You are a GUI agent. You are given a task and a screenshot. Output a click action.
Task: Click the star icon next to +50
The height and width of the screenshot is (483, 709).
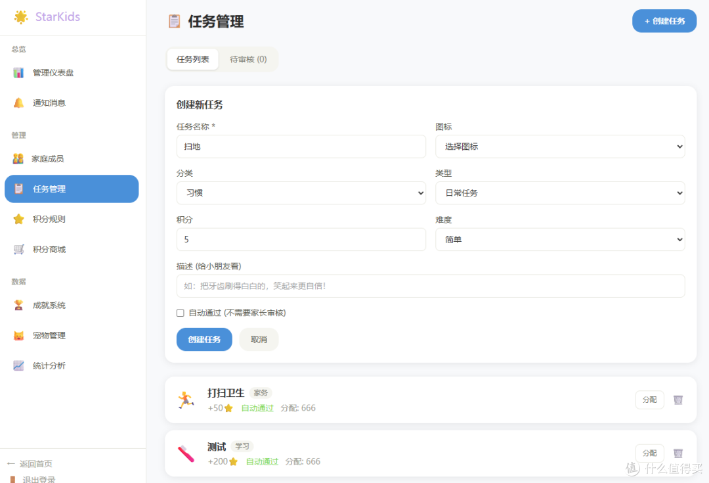[228, 408]
